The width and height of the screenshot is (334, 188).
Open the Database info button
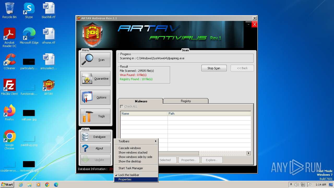[x=95, y=137]
